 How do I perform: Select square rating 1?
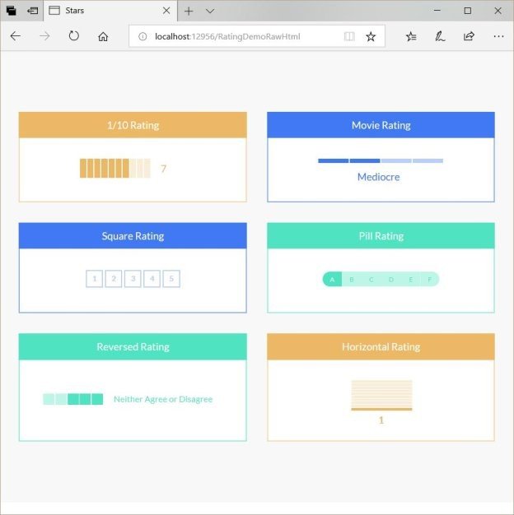95,279
